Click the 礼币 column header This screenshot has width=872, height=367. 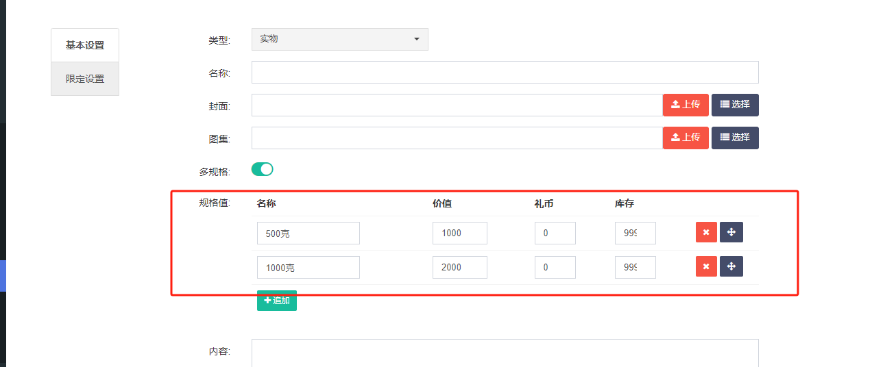[544, 203]
